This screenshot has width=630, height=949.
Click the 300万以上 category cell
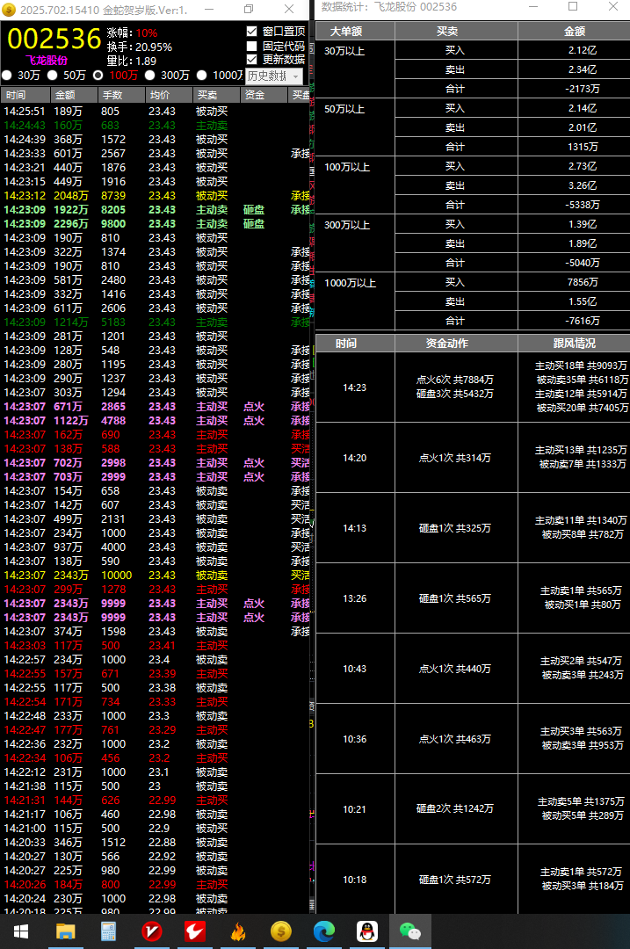pos(355,244)
